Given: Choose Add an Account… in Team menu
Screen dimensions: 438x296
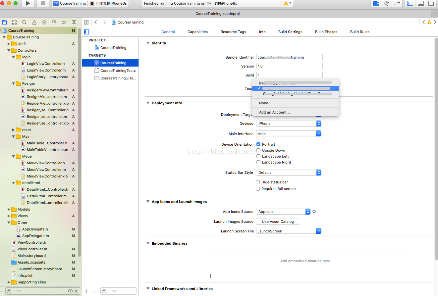Looking at the screenshot, I should click(x=296, y=112).
